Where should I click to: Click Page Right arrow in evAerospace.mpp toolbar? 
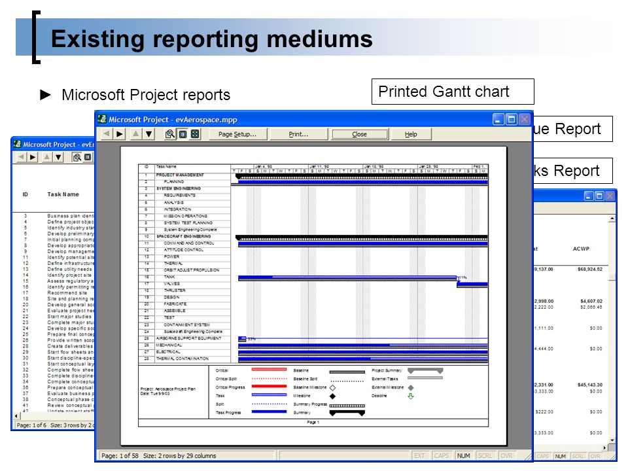tap(119, 134)
